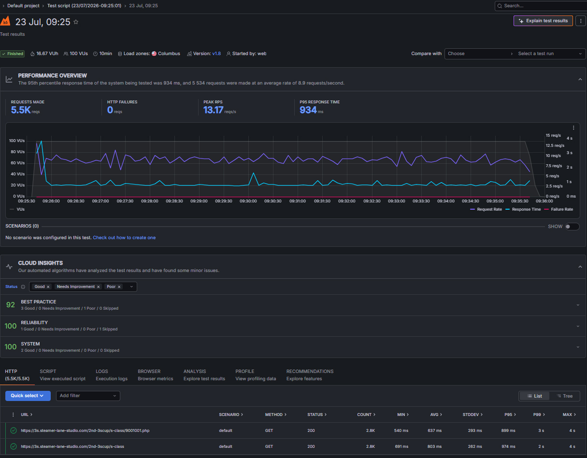
Task: Click the response time spike at 09:30:00
Action: pos(254,173)
